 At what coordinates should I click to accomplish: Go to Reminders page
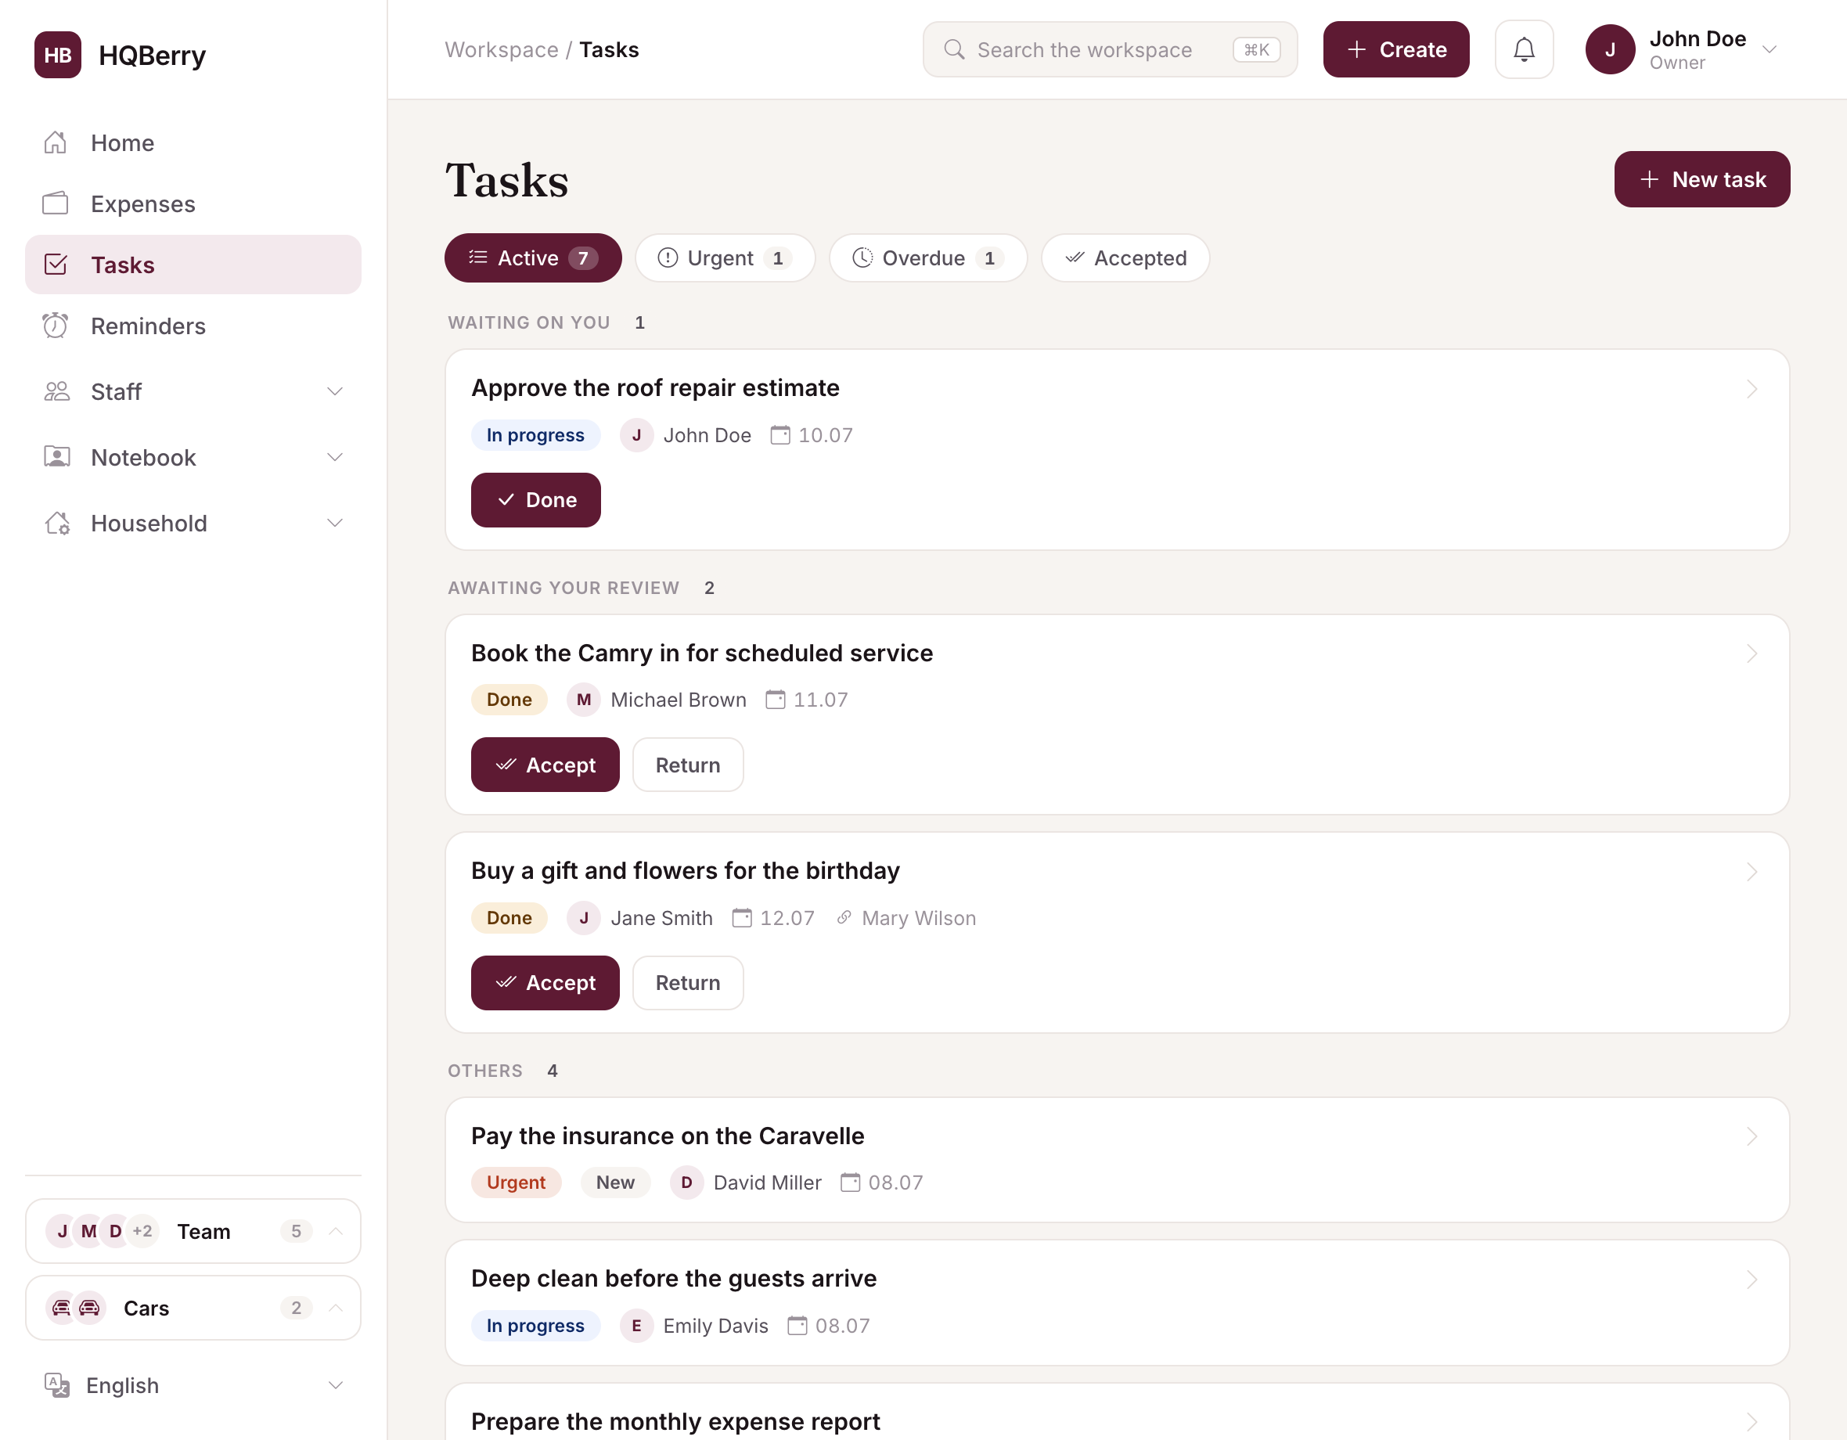pyautogui.click(x=193, y=326)
